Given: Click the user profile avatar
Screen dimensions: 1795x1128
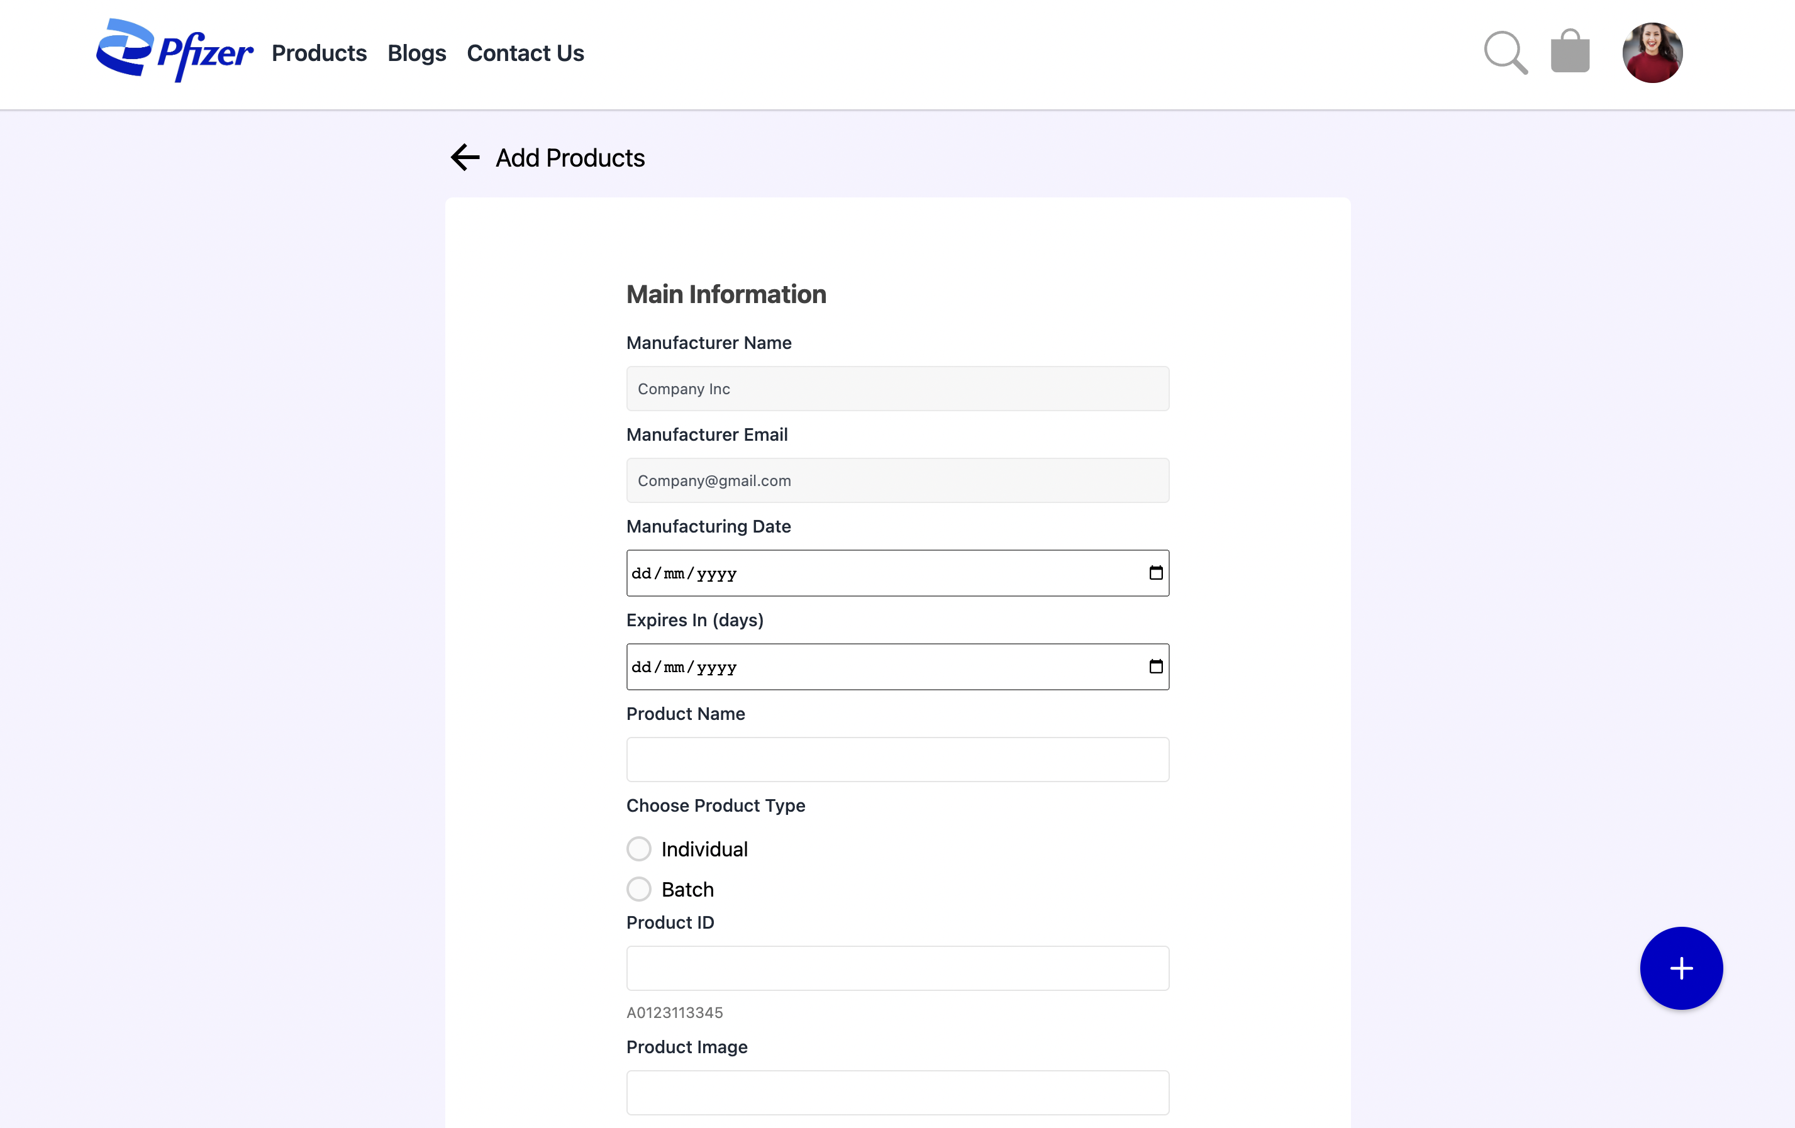Looking at the screenshot, I should pos(1653,53).
